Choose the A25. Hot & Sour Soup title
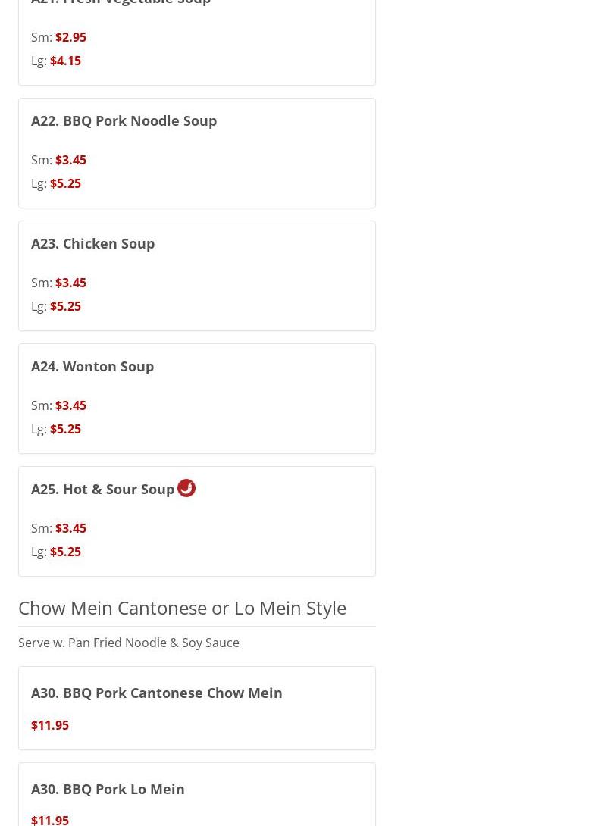Screen dimensions: 595x826 click(102, 489)
